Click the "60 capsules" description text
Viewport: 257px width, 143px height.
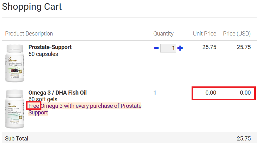[43, 54]
